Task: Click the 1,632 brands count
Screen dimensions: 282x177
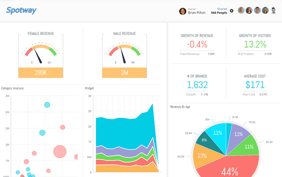Action: [x=197, y=85]
